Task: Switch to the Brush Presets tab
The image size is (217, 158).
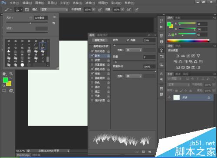Action: [x=102, y=35]
